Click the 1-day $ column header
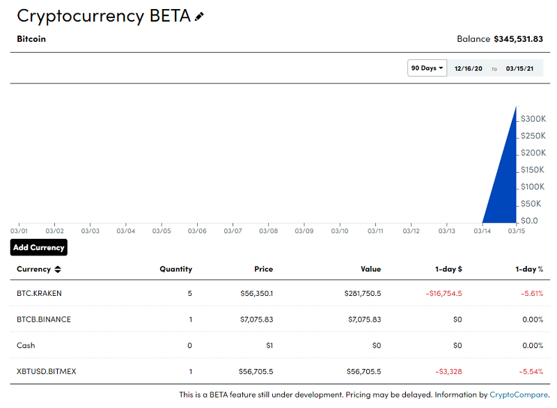 (448, 269)
